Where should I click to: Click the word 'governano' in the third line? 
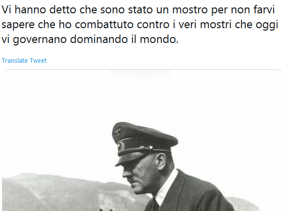tap(40, 40)
